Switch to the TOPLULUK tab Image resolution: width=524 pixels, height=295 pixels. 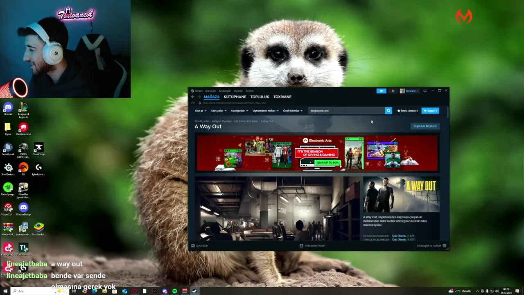[x=260, y=97]
